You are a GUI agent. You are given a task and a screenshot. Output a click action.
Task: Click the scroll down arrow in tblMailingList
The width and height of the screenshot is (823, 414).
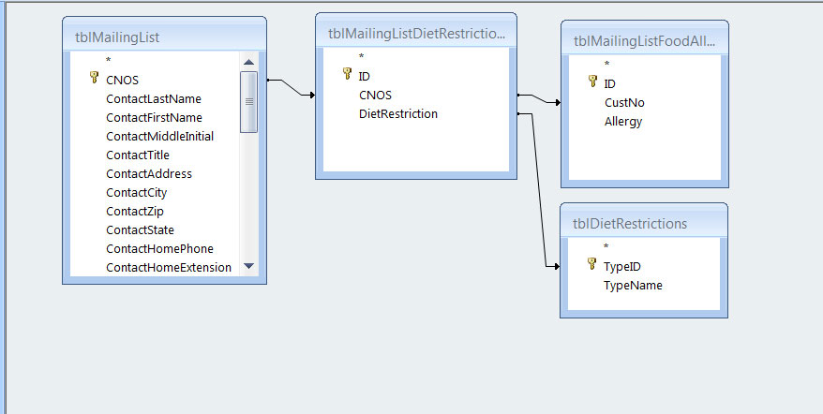coord(248,266)
